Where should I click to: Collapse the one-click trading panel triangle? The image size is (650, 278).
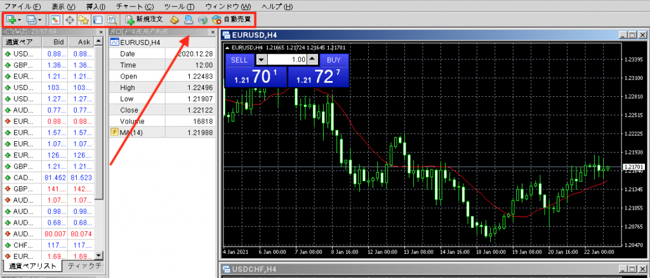pyautogui.click(x=228, y=47)
